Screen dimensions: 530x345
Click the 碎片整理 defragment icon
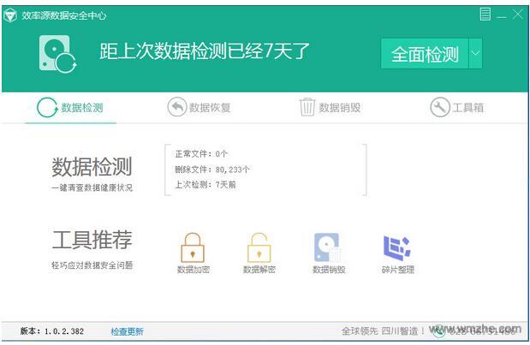click(x=397, y=248)
